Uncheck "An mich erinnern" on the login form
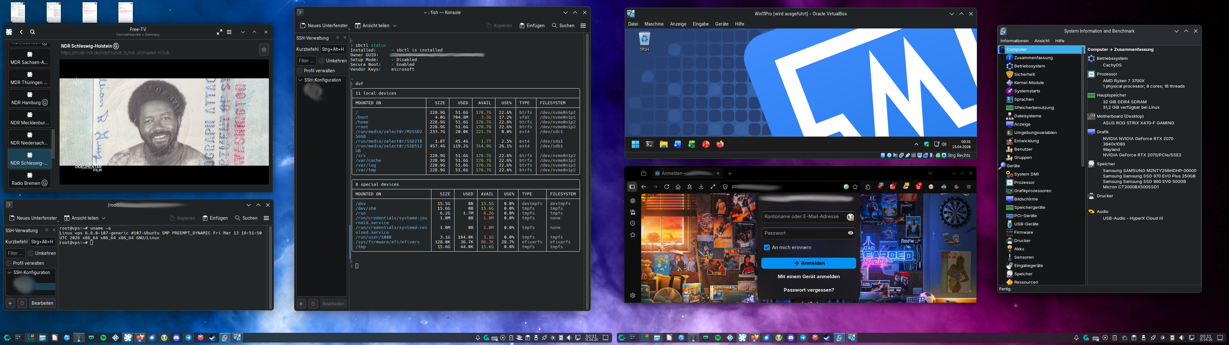This screenshot has height=345, width=1229. click(x=767, y=248)
